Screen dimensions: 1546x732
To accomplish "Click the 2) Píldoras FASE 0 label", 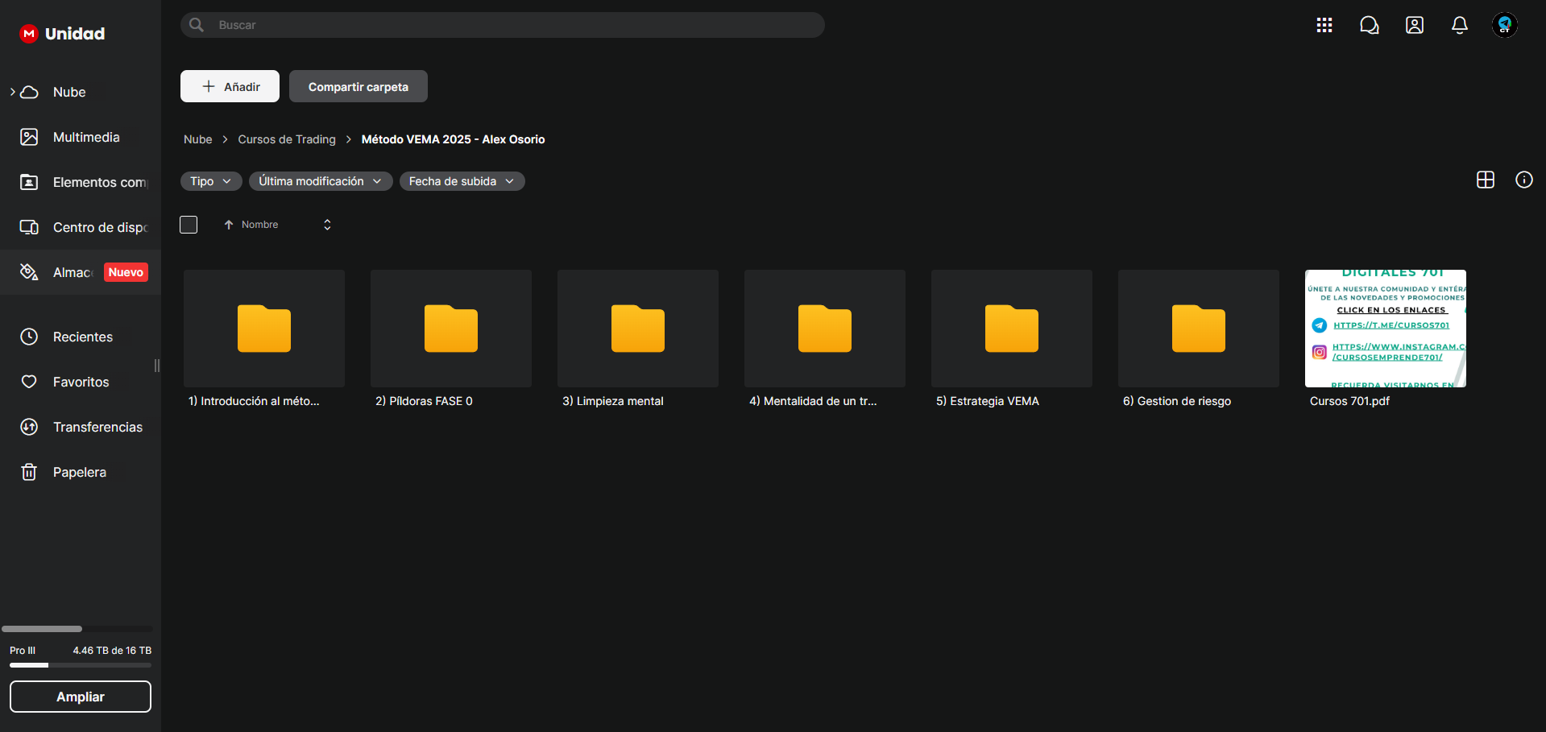I will point(424,401).
